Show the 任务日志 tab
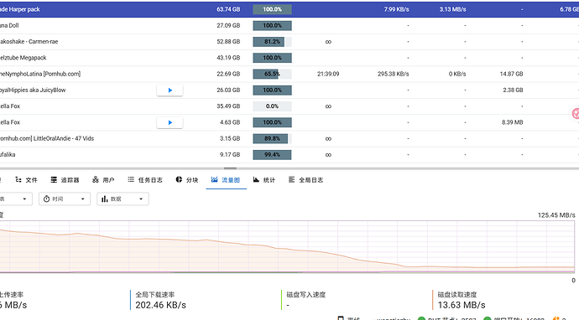 tap(145, 180)
